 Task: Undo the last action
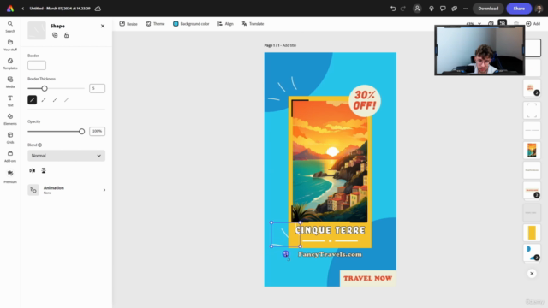[x=393, y=9]
